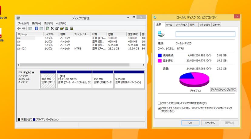Screen dimensions: 251x139
Task: Click the black X Delete icon in toolbar
Action: [x=52, y=28]
